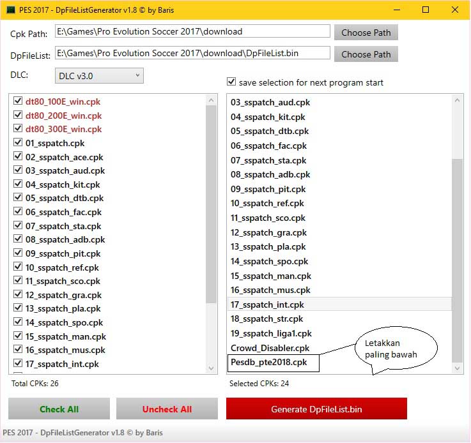The width and height of the screenshot is (471, 443).
Task: Click the Cpk Path input field
Action: pyautogui.click(x=192, y=31)
